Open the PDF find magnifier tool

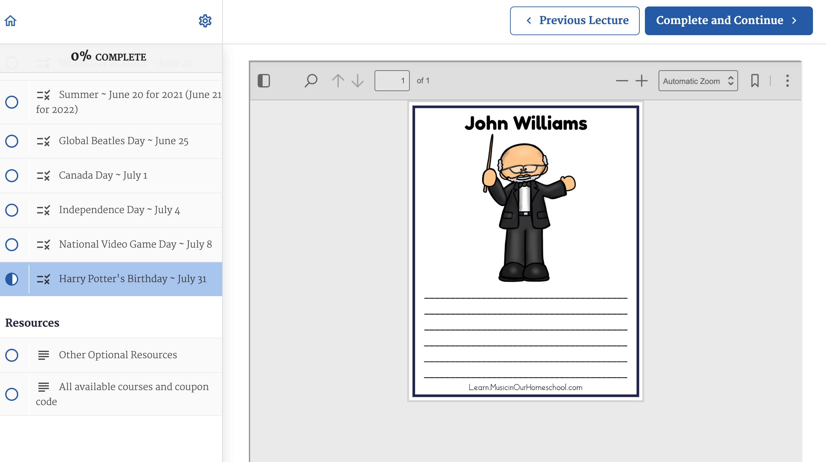point(311,81)
